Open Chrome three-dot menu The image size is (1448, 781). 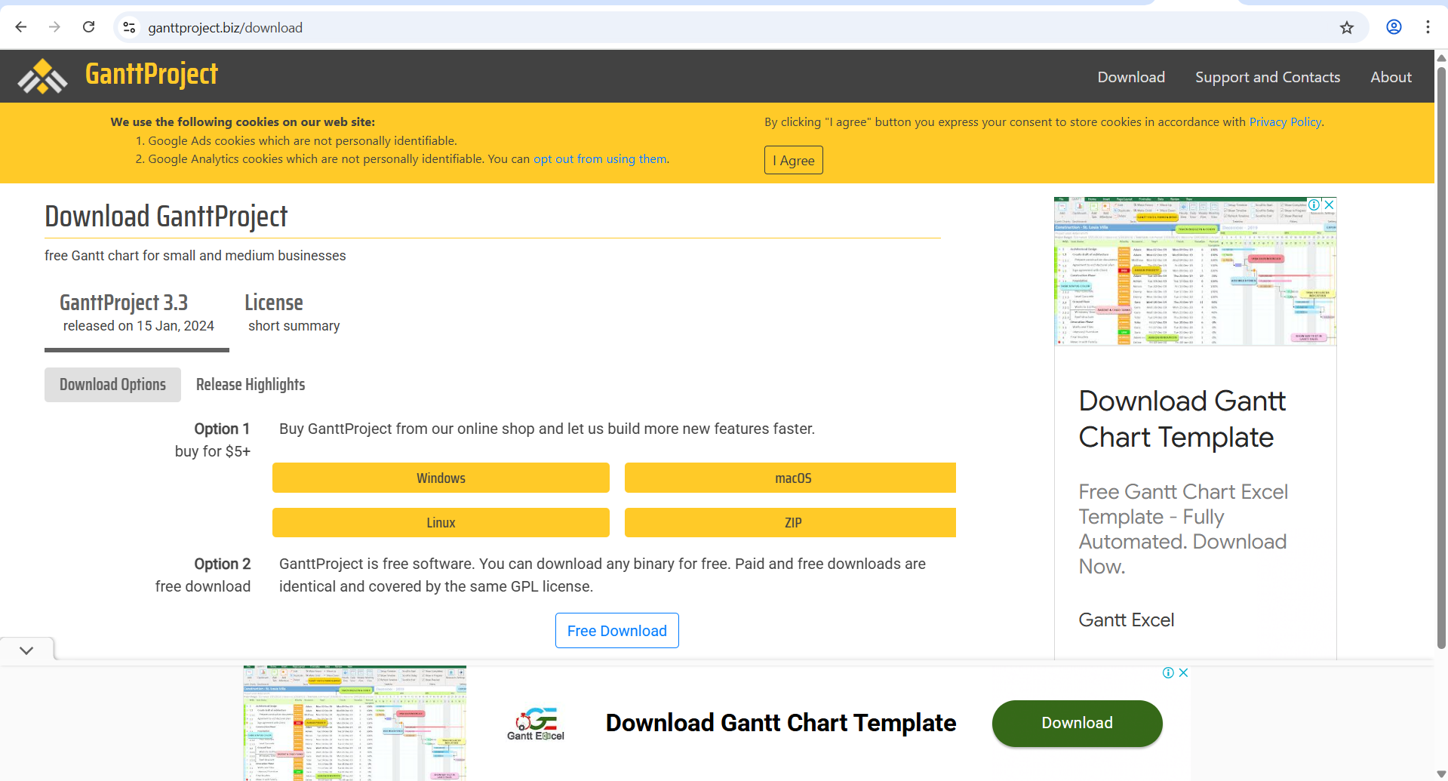click(x=1428, y=27)
